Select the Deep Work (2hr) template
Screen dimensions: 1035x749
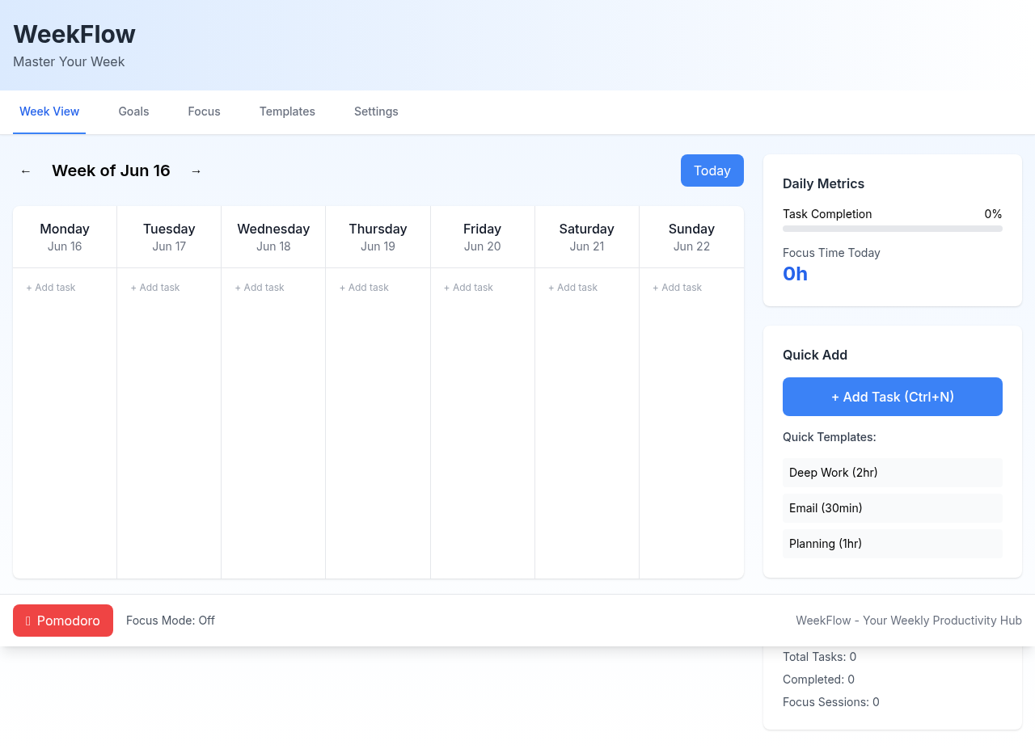tap(892, 473)
